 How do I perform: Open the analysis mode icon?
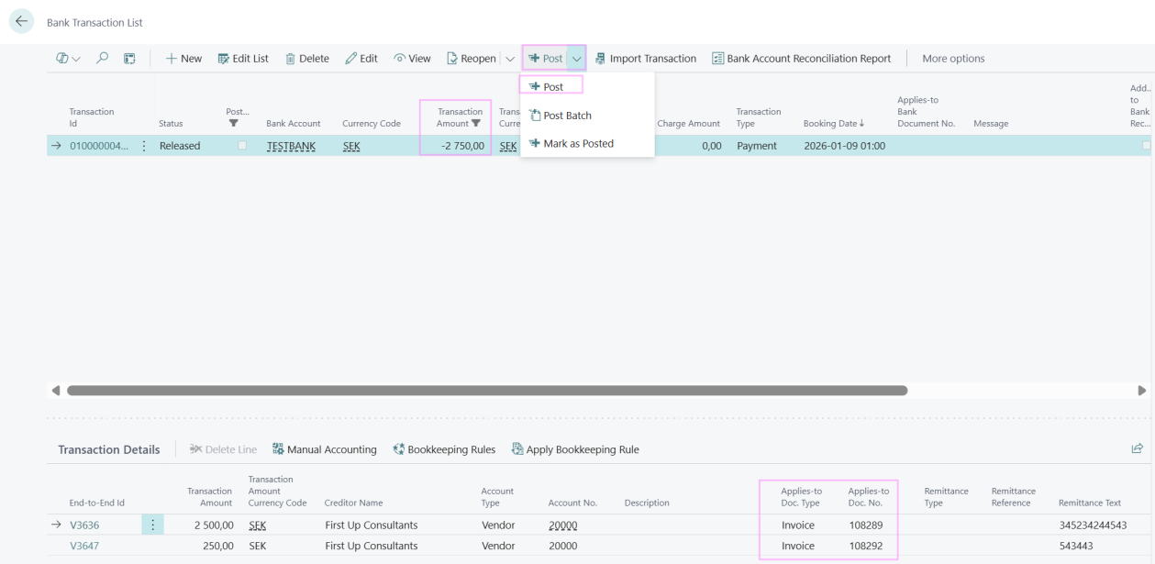pos(129,58)
